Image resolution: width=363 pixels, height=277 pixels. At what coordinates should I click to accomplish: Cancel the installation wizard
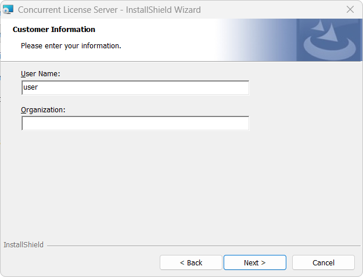click(x=324, y=262)
